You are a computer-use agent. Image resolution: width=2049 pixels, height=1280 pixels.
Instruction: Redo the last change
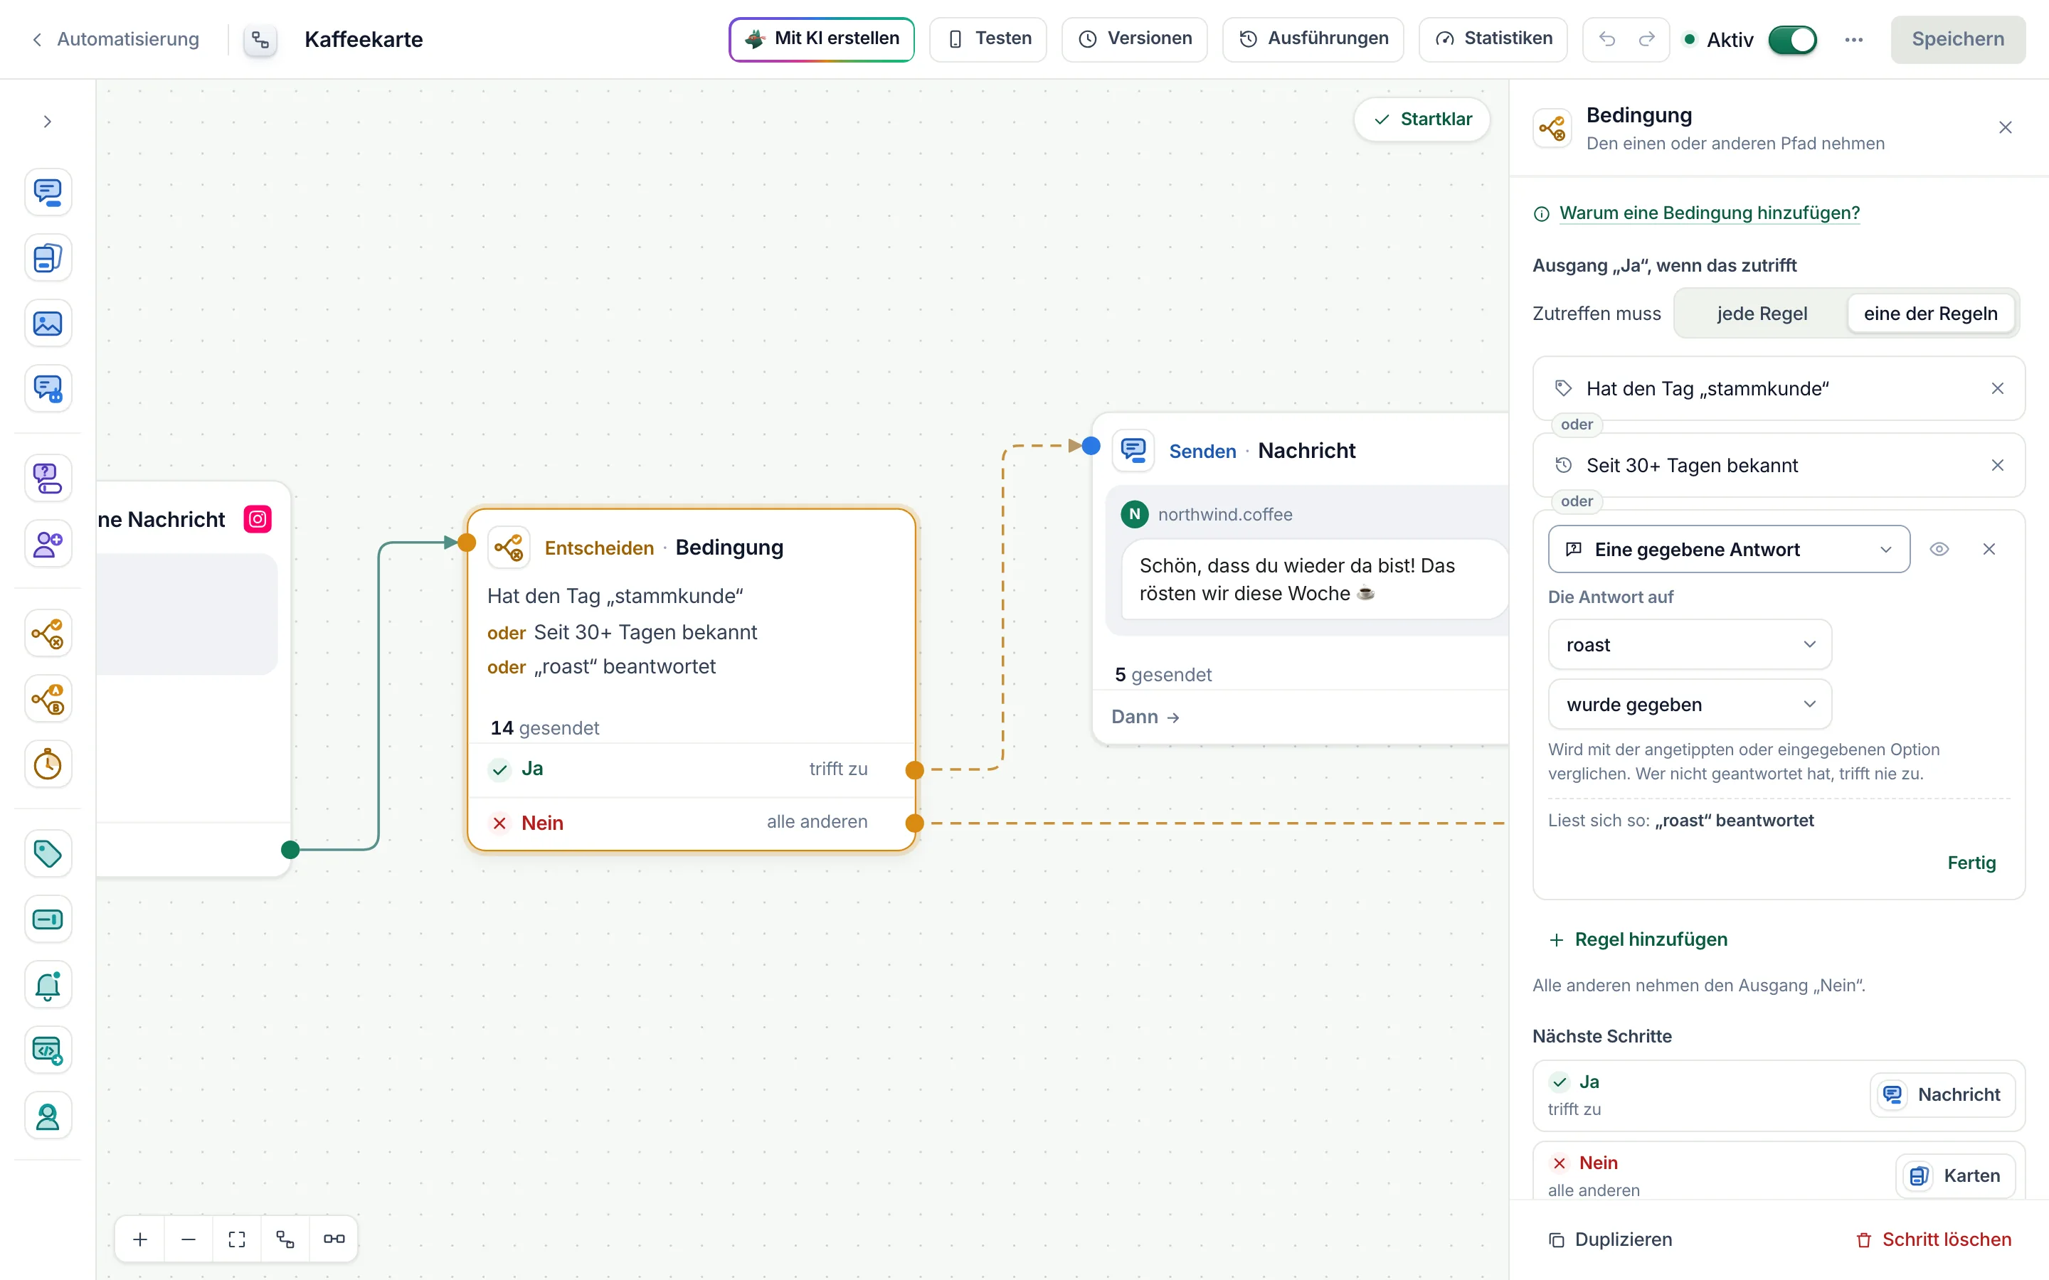pos(1647,39)
